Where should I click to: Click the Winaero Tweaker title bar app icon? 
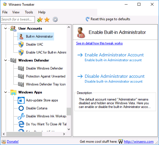[5, 4]
